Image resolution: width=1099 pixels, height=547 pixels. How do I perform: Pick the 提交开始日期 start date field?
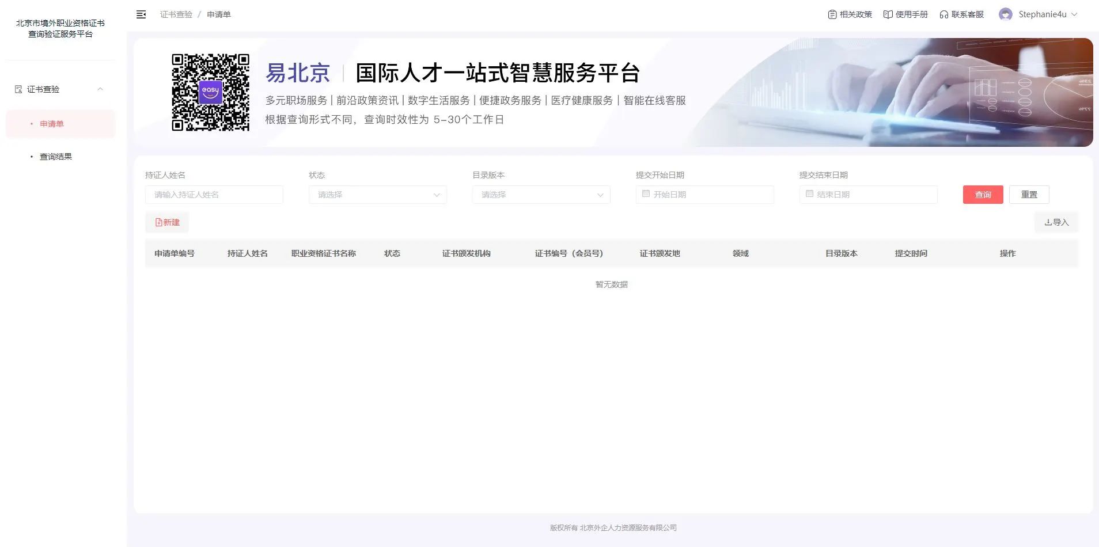click(705, 195)
